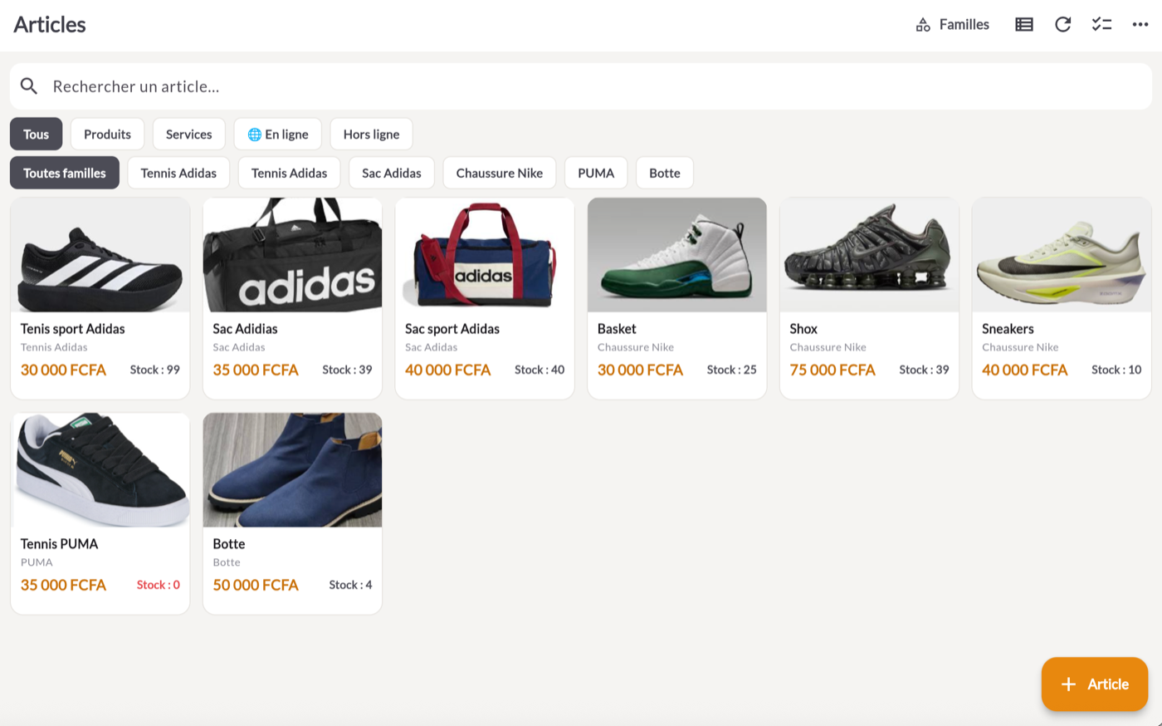Filter by the Botte family chip
Viewport: 1162px width, 726px height.
pyautogui.click(x=665, y=174)
